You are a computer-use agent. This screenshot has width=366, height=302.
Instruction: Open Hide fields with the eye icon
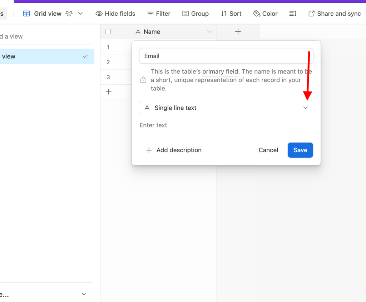99,13
